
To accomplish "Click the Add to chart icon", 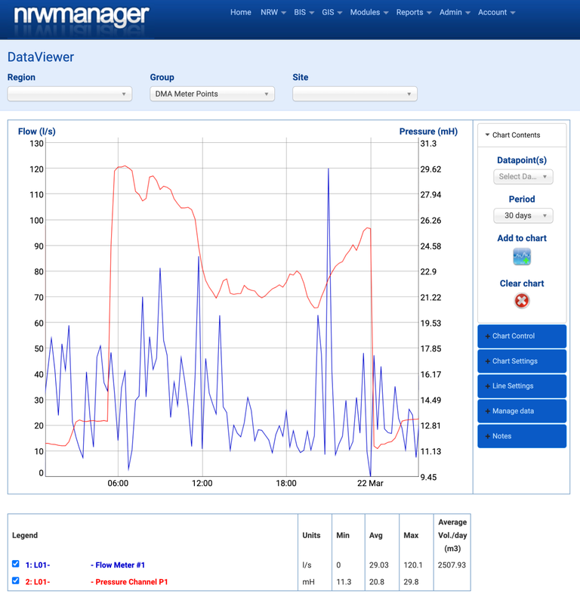I will 522,257.
